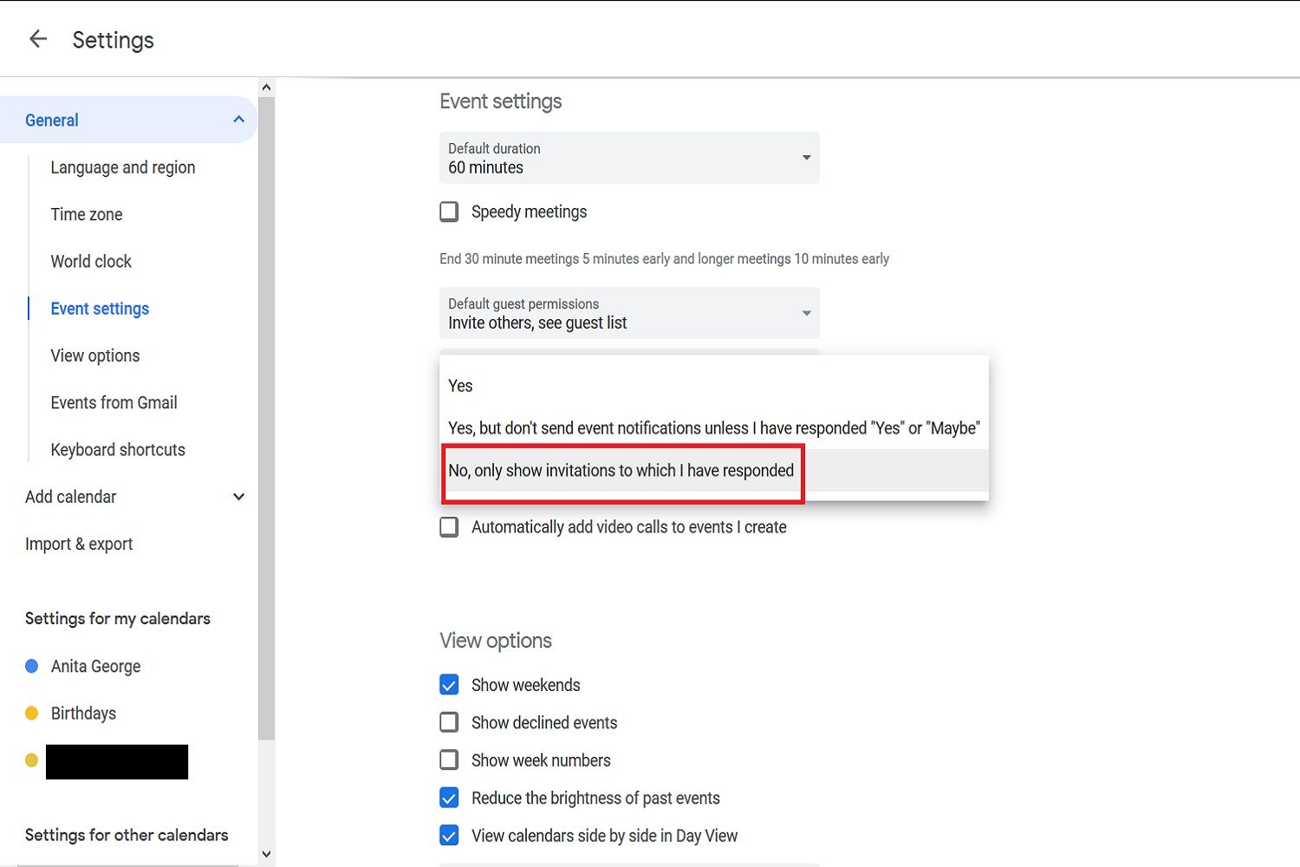Go back using the Settings arrow

pyautogui.click(x=38, y=39)
